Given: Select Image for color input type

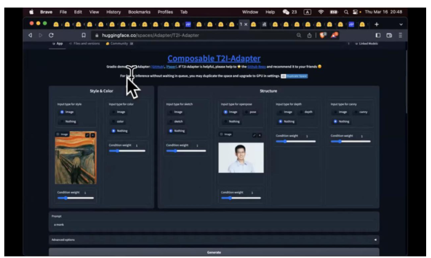Looking at the screenshot, I should tap(118, 112).
